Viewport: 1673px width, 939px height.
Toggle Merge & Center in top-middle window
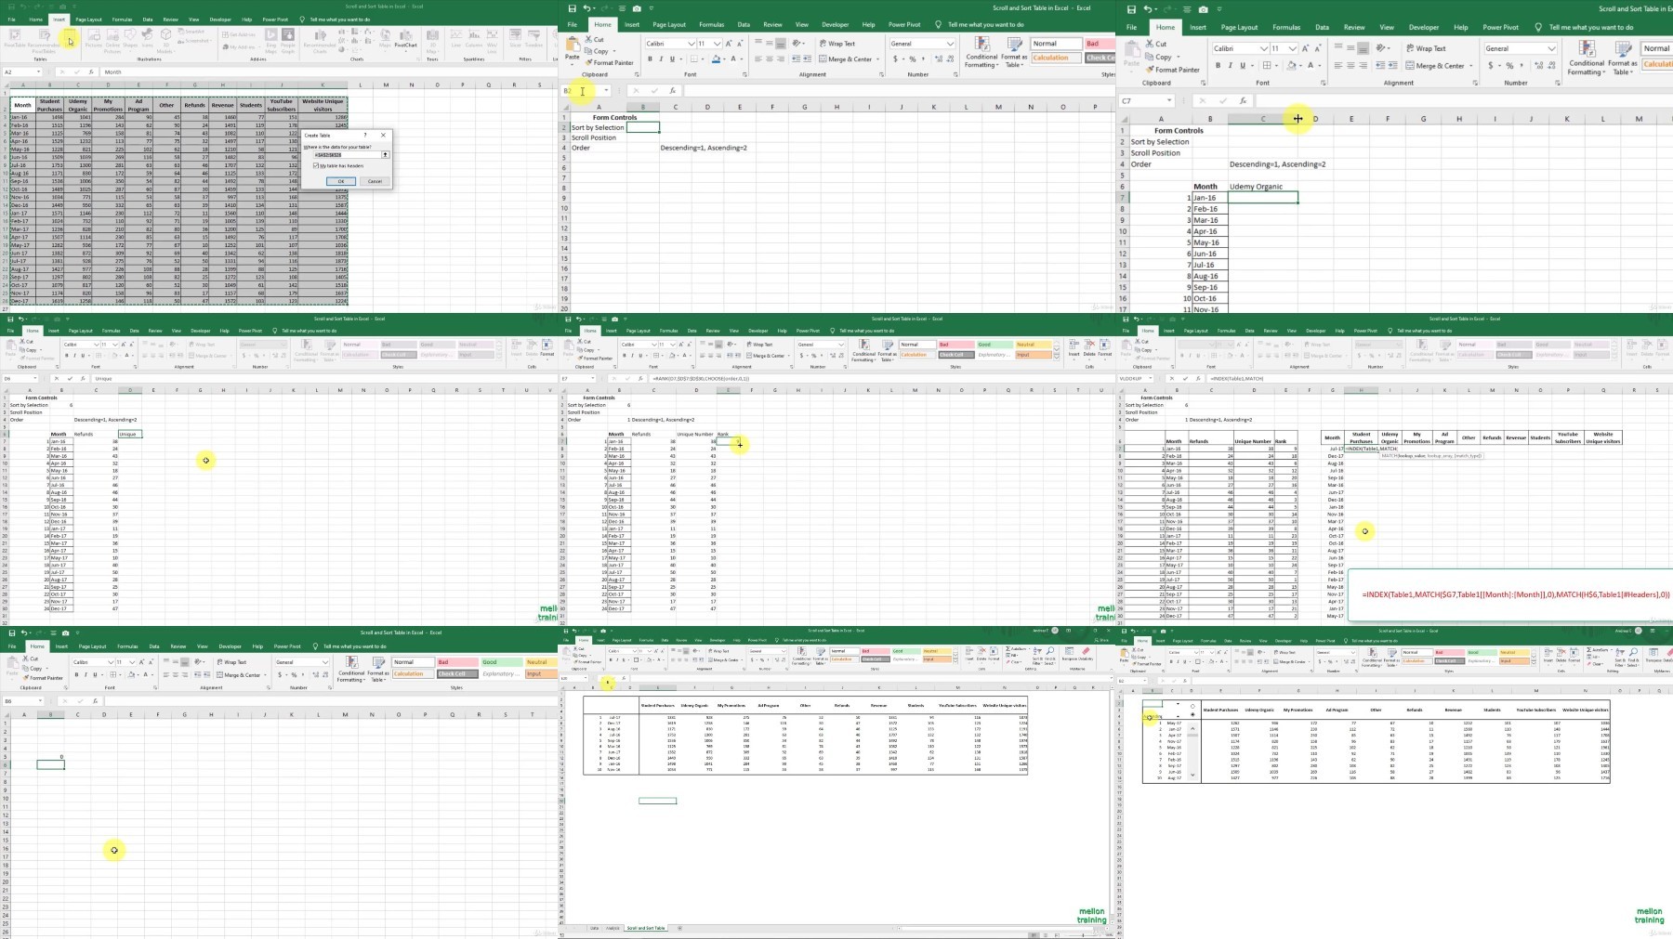pos(845,59)
